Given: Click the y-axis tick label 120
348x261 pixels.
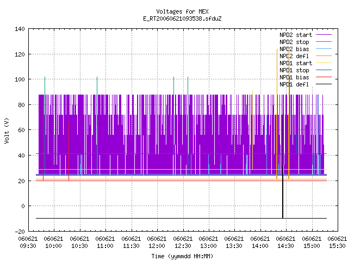Looking at the screenshot, I should (x=20, y=54).
